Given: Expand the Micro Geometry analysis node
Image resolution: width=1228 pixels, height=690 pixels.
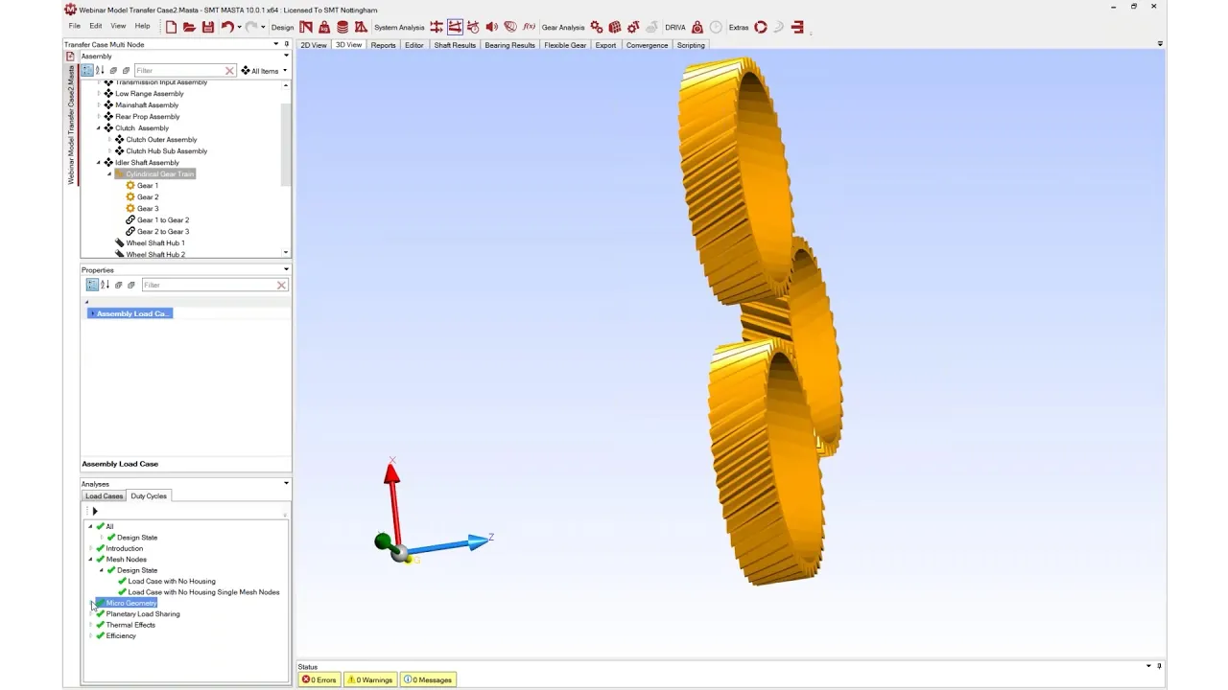Looking at the screenshot, I should [91, 603].
